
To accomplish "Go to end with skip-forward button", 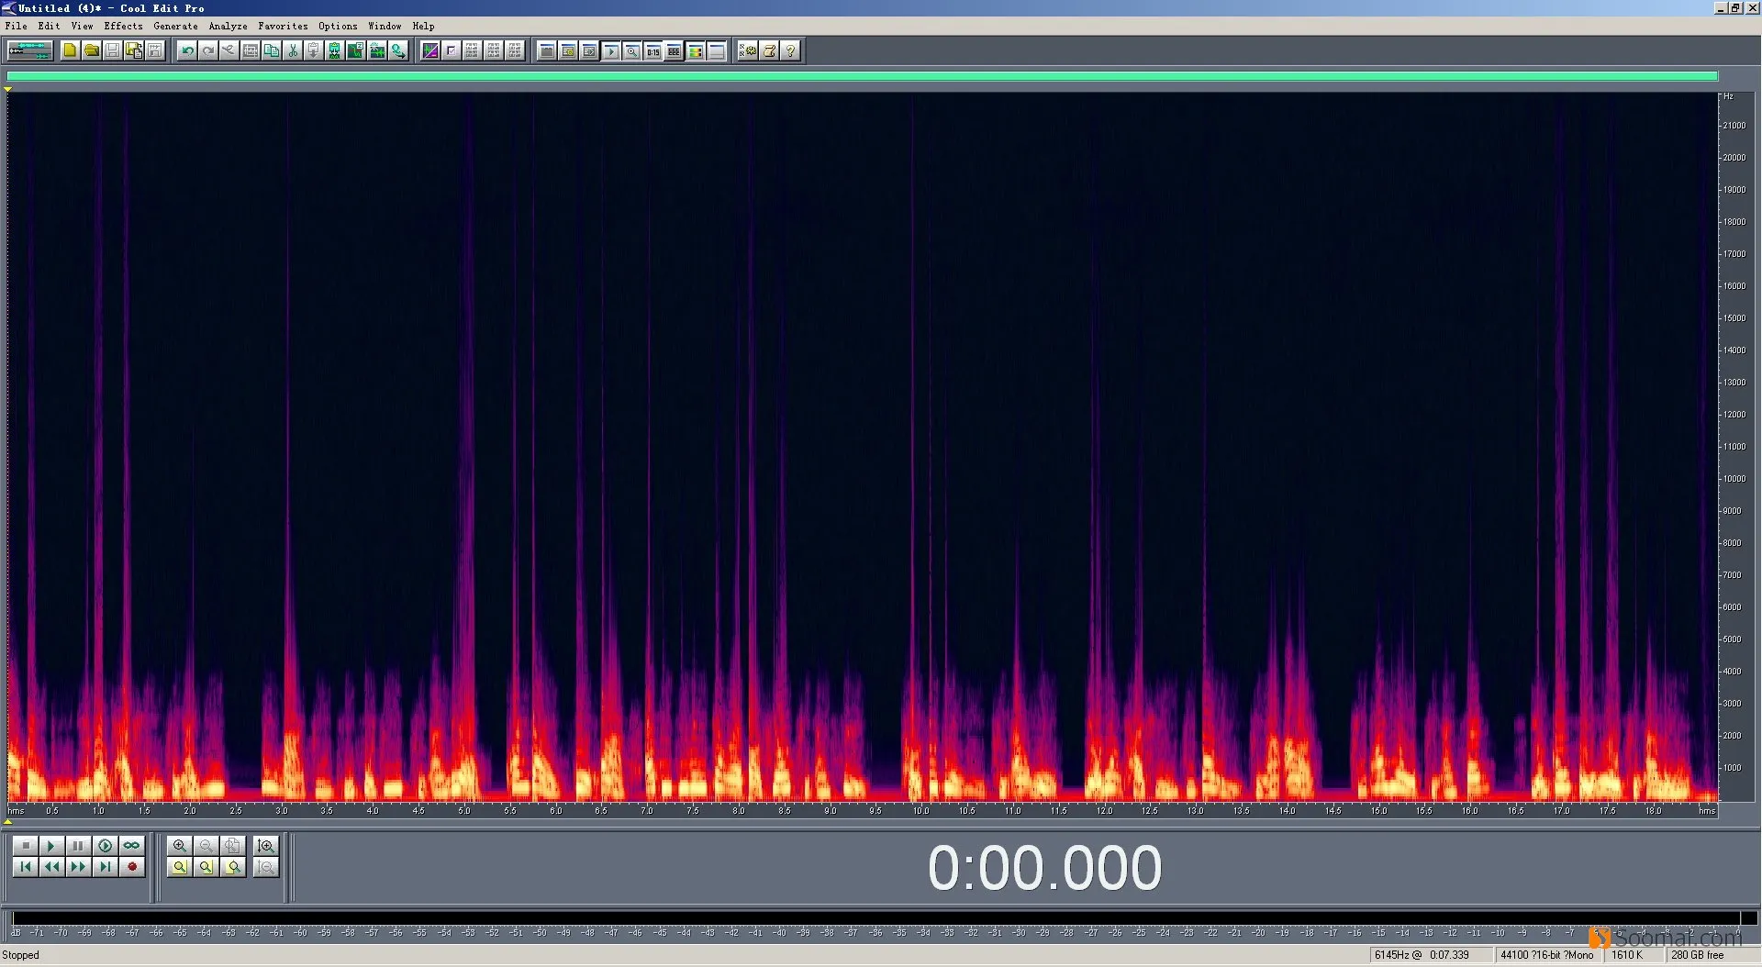I will (x=106, y=866).
